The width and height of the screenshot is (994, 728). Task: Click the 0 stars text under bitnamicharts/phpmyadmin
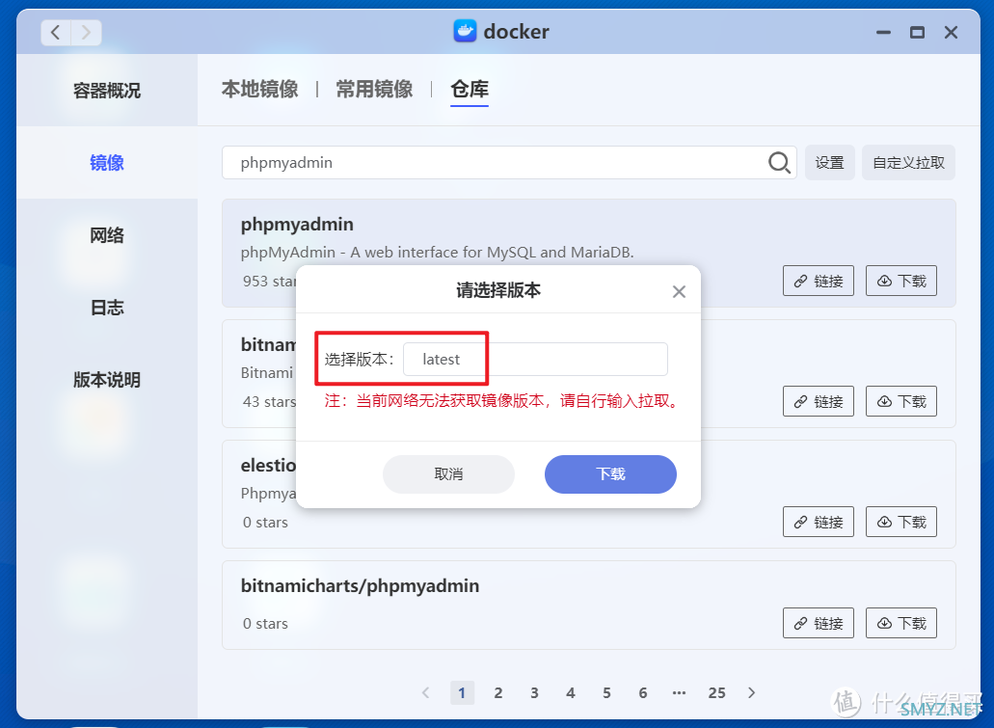[x=265, y=624]
